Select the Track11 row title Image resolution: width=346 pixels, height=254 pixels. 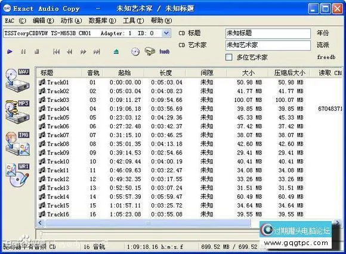click(x=58, y=170)
